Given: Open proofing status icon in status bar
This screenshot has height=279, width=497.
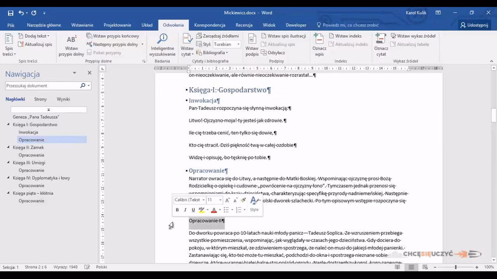Looking at the screenshot, I should 87,267.
